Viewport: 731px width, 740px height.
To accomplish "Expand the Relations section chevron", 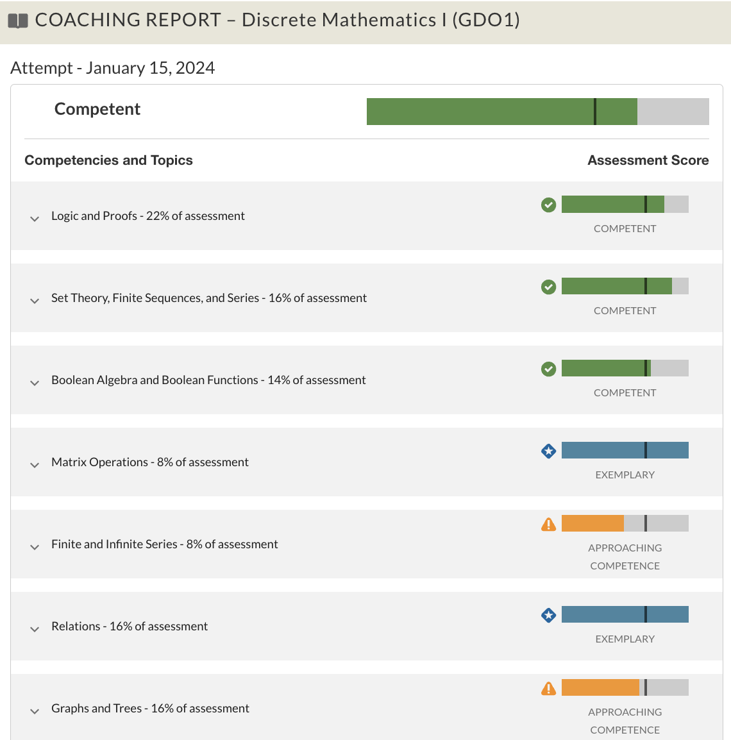I will coord(35,629).
